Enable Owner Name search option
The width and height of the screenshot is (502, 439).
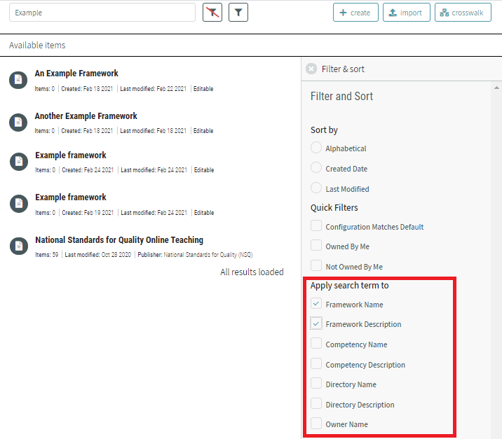point(316,424)
